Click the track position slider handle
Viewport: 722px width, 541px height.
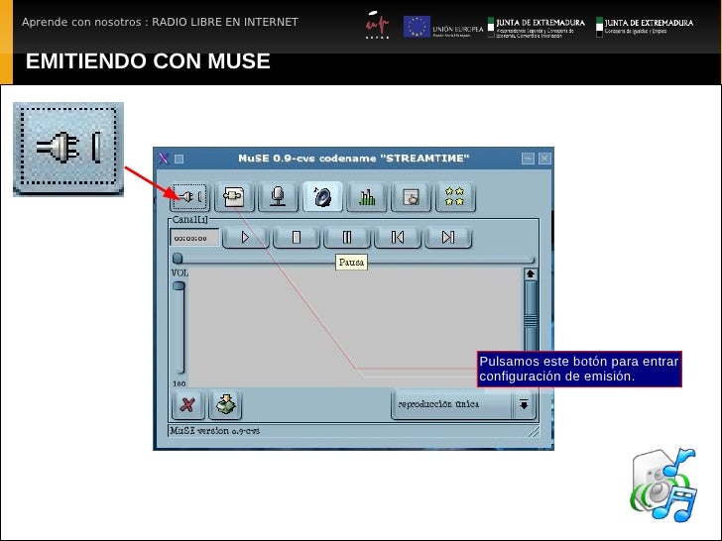pos(178,259)
